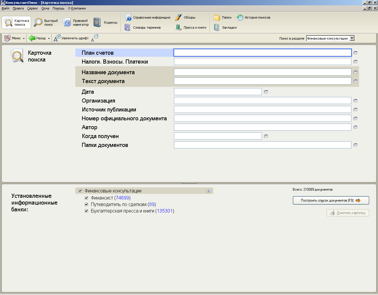Open Папки folders

(x=223, y=17)
